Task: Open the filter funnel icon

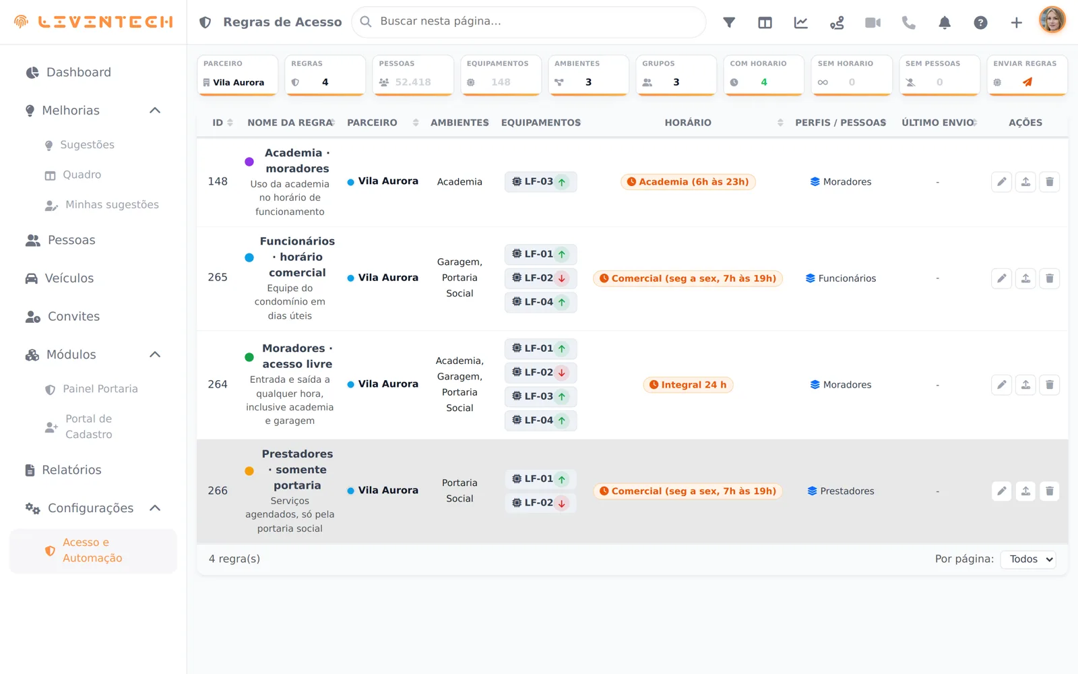Action: tap(729, 22)
